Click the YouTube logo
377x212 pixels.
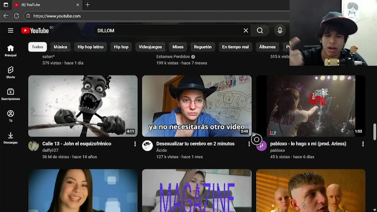pyautogui.click(x=35, y=31)
